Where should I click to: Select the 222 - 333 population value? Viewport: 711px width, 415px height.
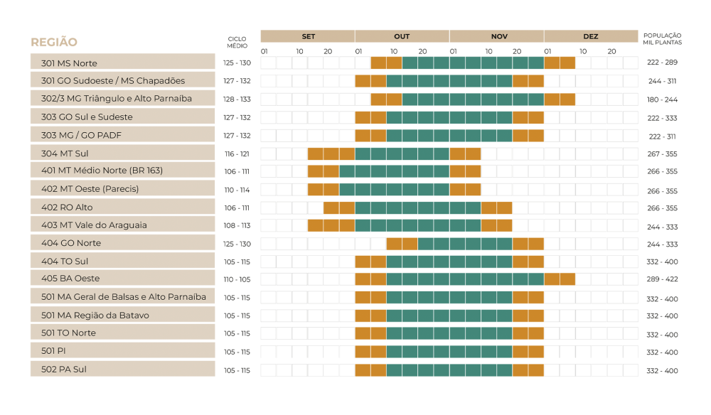coord(663,118)
